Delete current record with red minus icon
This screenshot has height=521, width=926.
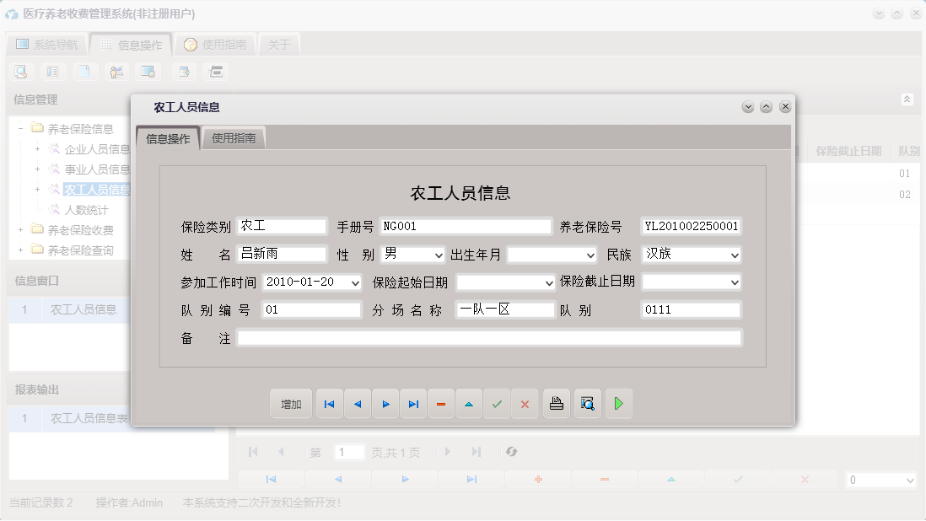pyautogui.click(x=441, y=403)
